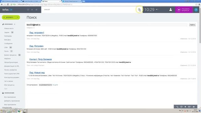Viewport: 201px width, 113px height.
Task: Open Все приложения in sidebar
Action: pos(10,97)
